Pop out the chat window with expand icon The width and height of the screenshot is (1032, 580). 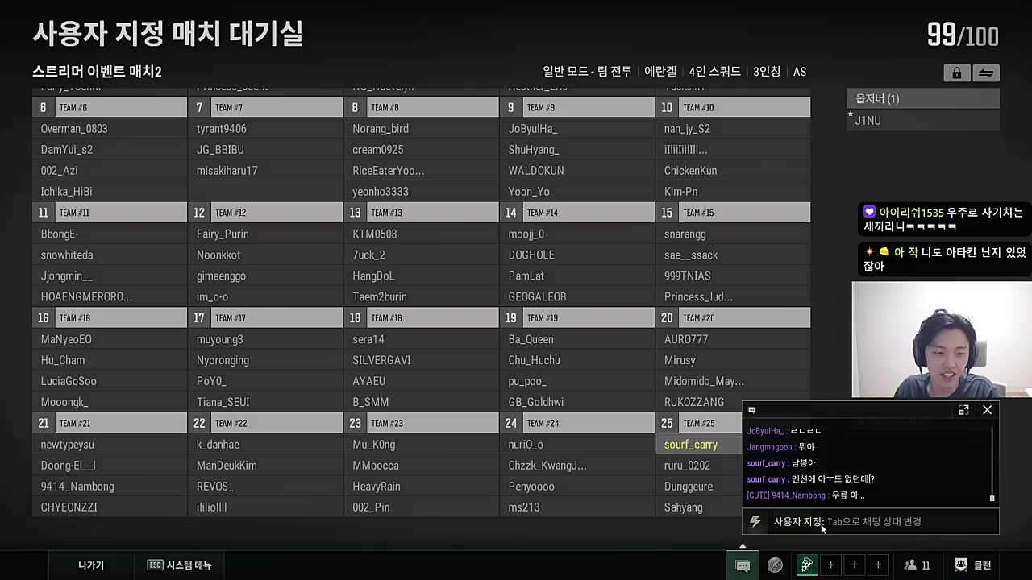pos(963,410)
